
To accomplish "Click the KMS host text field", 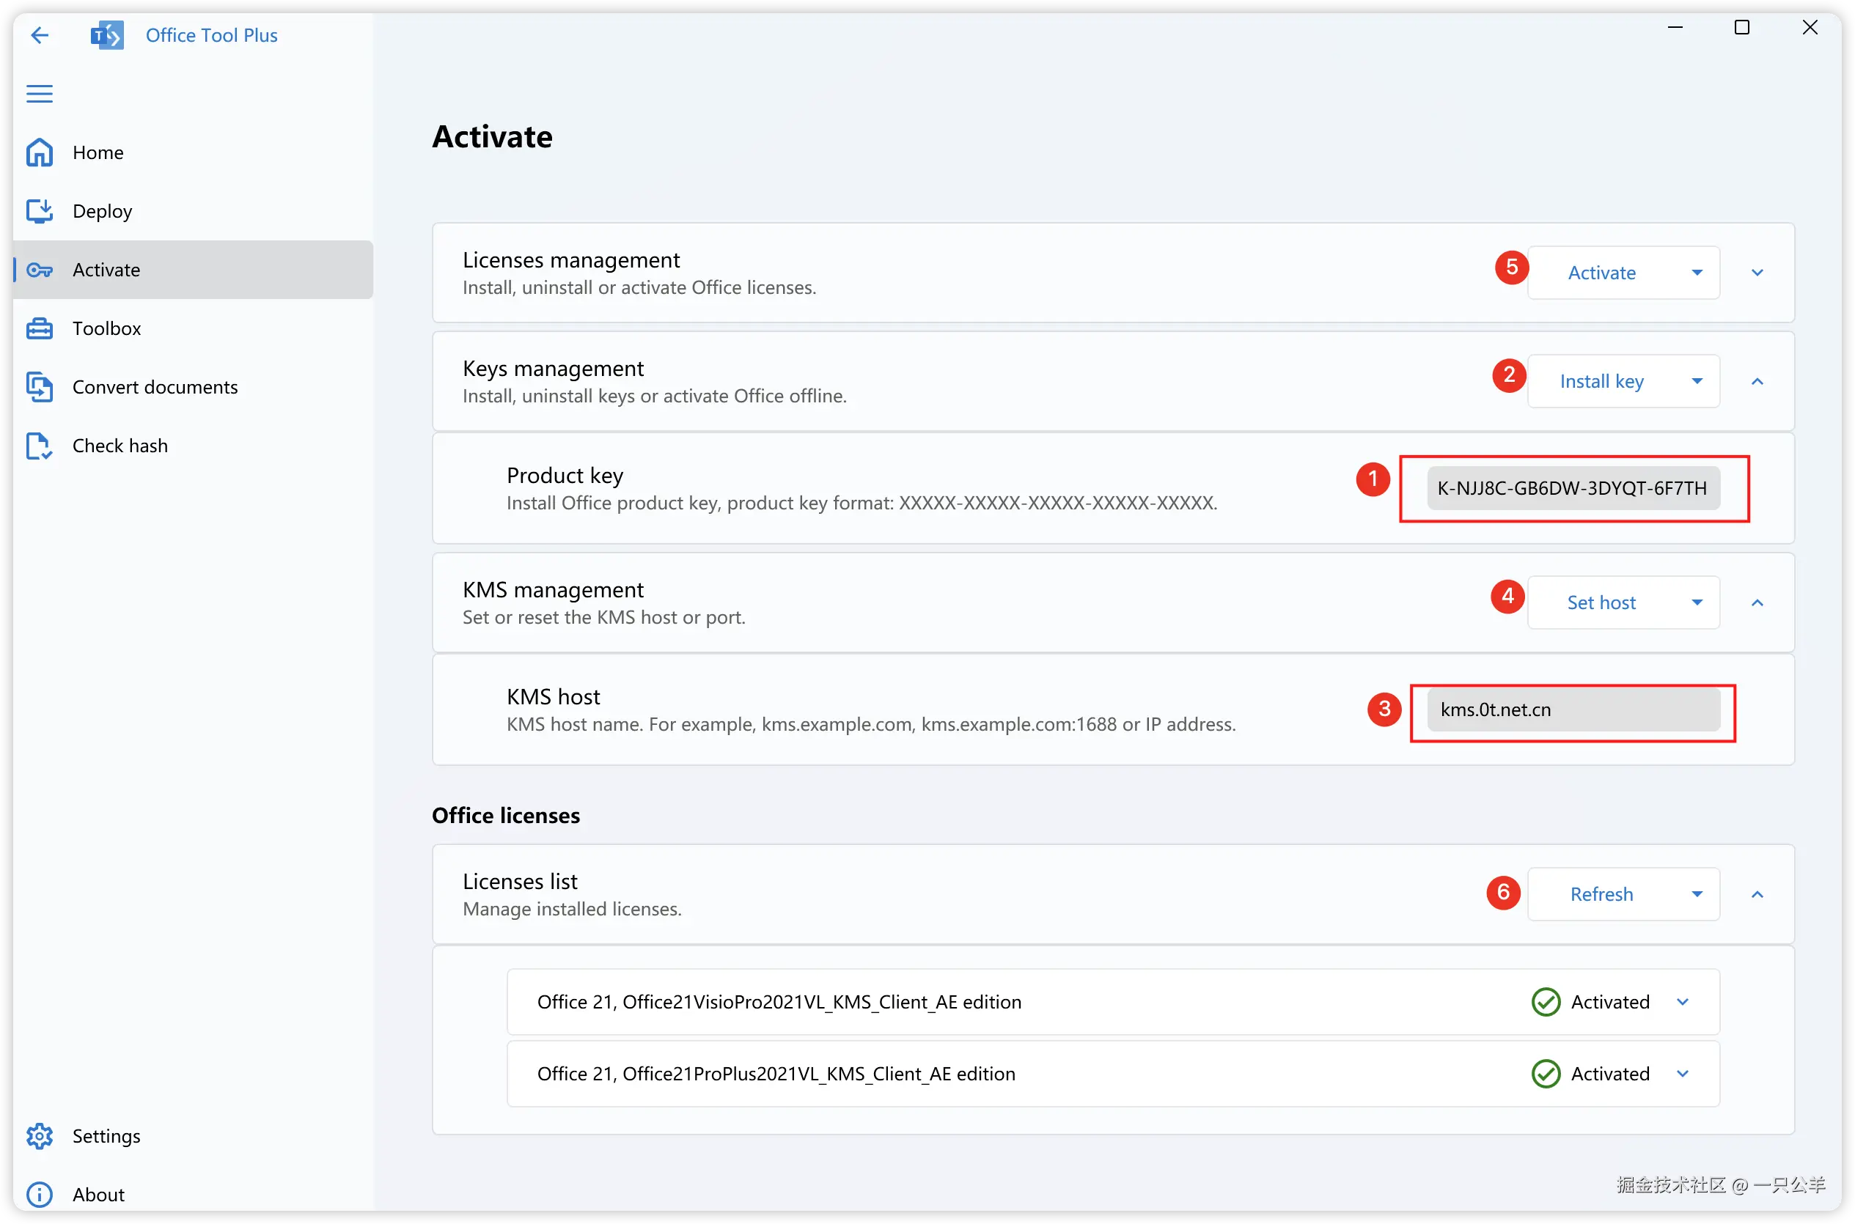I will pyautogui.click(x=1573, y=709).
